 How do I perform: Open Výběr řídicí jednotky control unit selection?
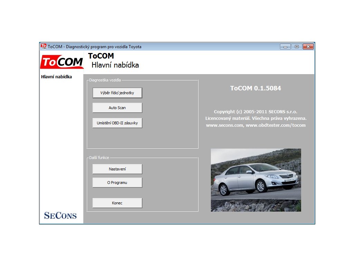(117, 93)
